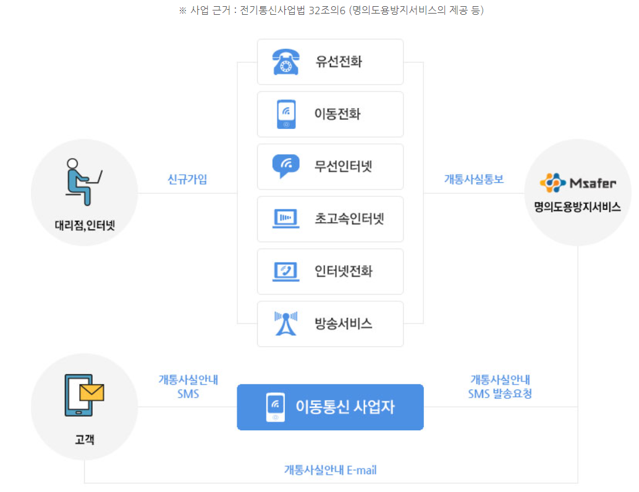Click the 개통사실안내 SMS label
This screenshot has width=639, height=492.
tap(188, 386)
